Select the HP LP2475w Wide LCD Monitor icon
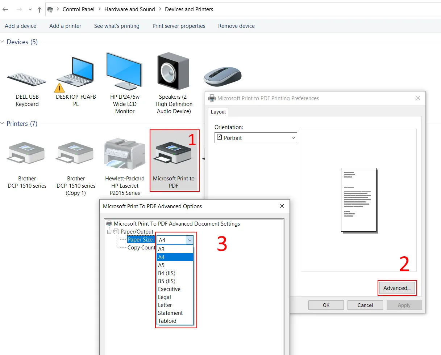The height and width of the screenshot is (355, 441). click(124, 71)
